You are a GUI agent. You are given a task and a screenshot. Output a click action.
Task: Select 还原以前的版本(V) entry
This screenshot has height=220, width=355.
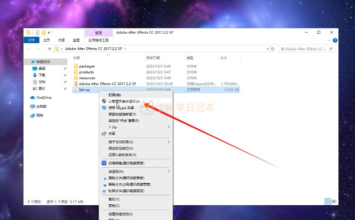[122, 155]
